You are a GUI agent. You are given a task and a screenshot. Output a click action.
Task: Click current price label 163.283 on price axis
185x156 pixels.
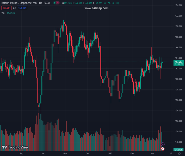(x=178, y=62)
